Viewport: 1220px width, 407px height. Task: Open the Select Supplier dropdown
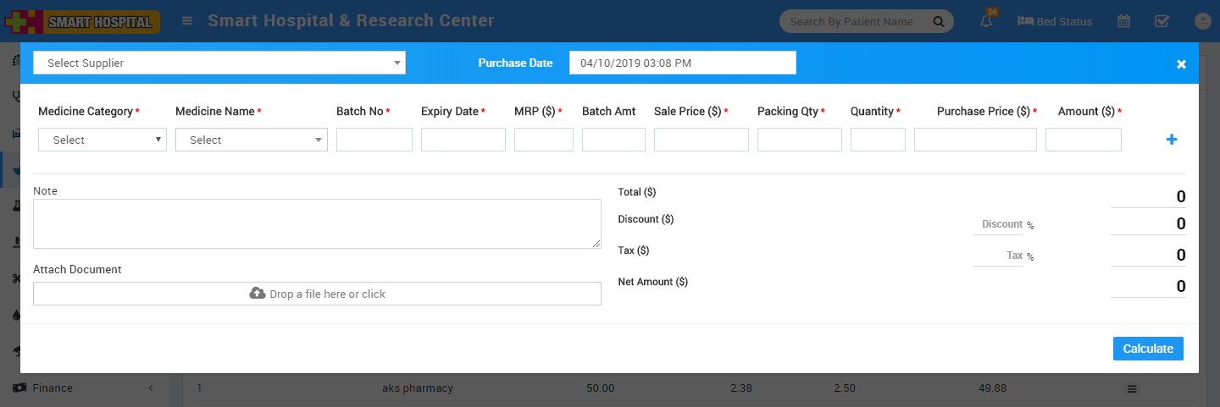[219, 63]
